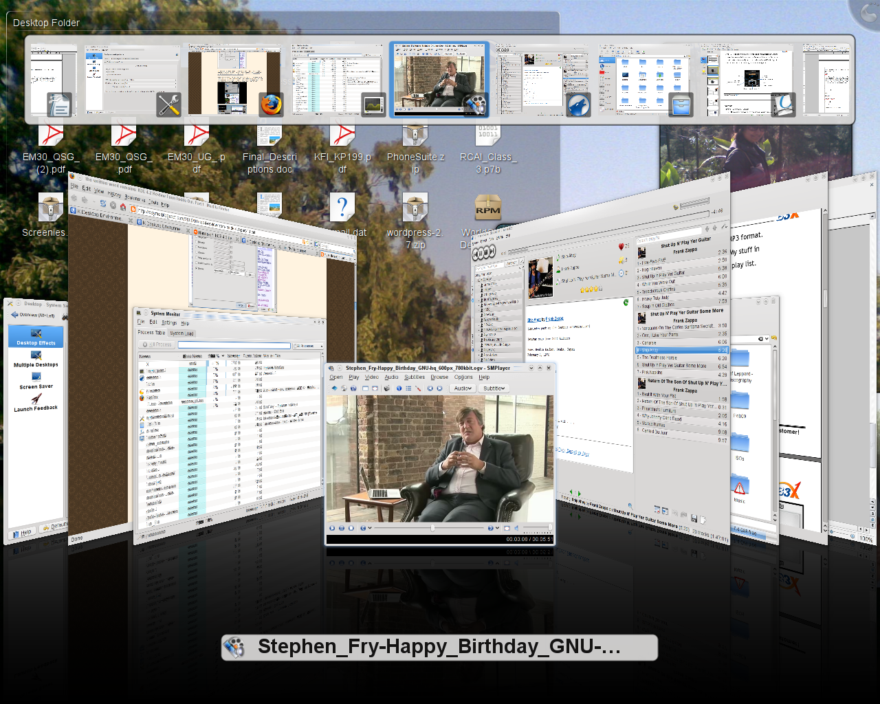Click the Play button in SMPlayer
This screenshot has height=704, width=880.
pyautogui.click(x=332, y=528)
